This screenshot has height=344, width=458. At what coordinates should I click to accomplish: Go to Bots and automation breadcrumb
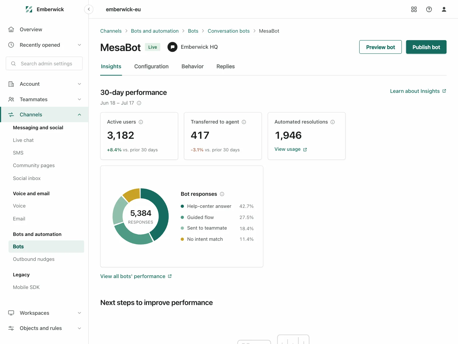[x=155, y=31]
